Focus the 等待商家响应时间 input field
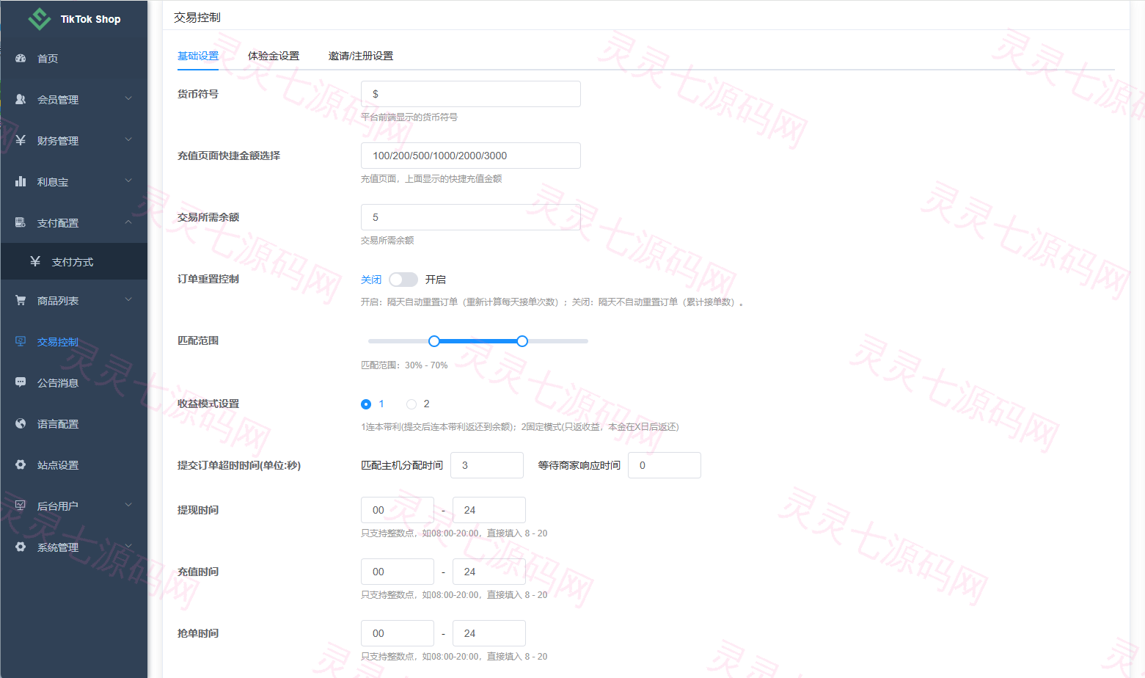 click(x=665, y=465)
